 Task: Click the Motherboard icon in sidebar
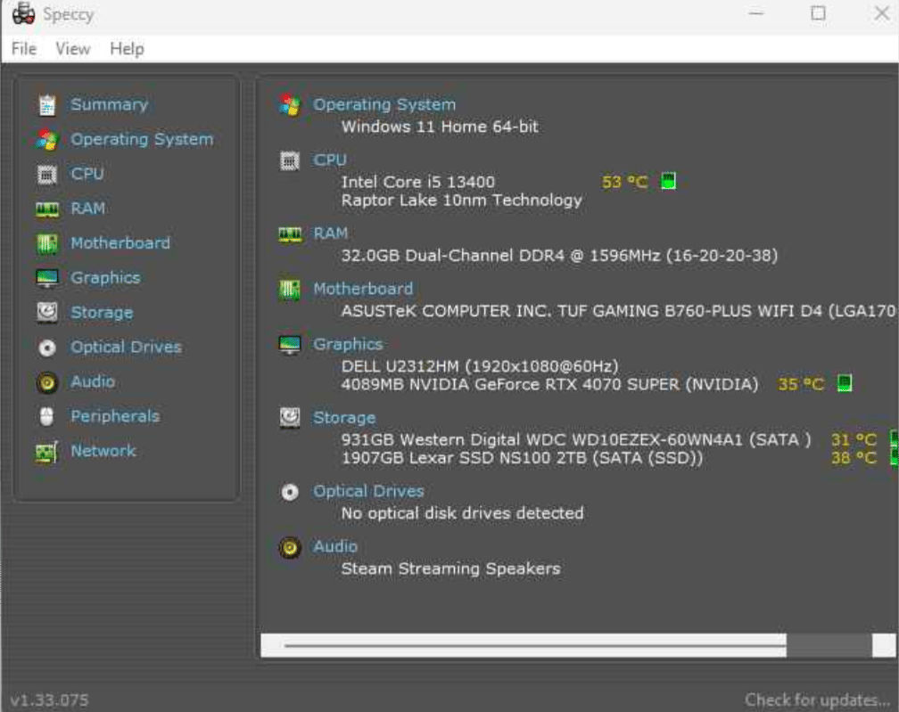tap(47, 243)
